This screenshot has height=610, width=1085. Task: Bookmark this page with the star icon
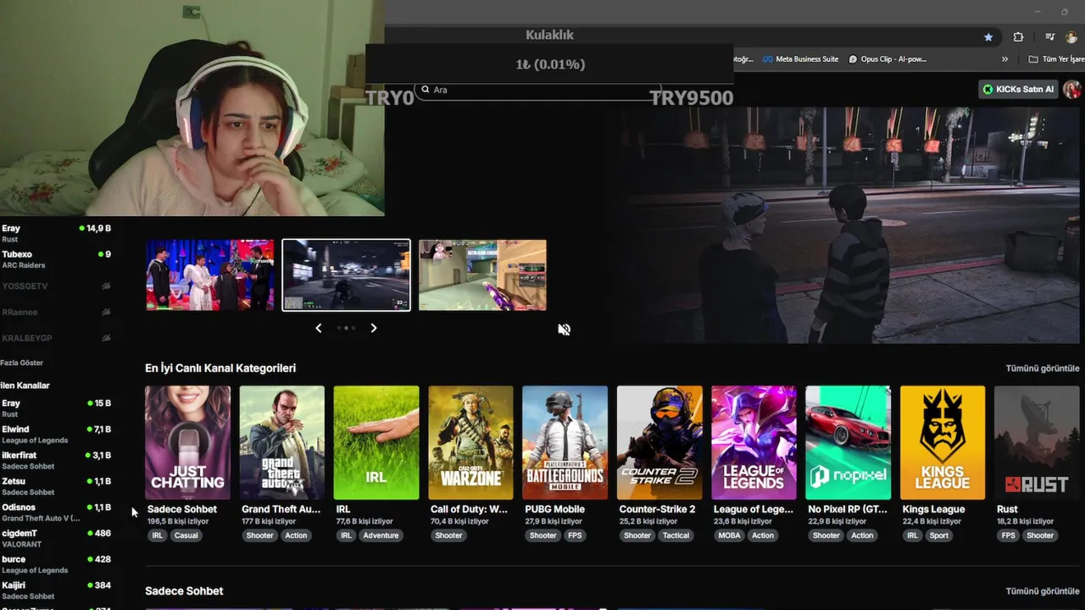tap(988, 37)
